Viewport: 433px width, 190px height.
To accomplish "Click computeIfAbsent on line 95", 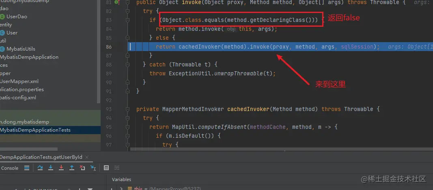I will 222,127.
